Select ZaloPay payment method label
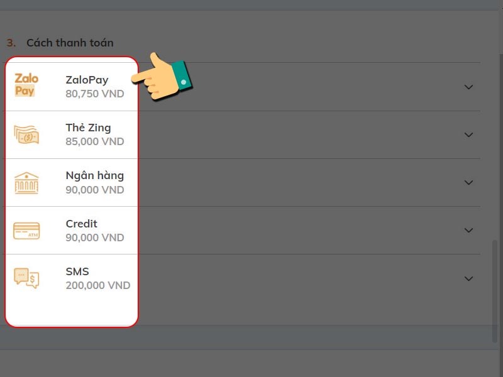The image size is (503, 377). (87, 80)
